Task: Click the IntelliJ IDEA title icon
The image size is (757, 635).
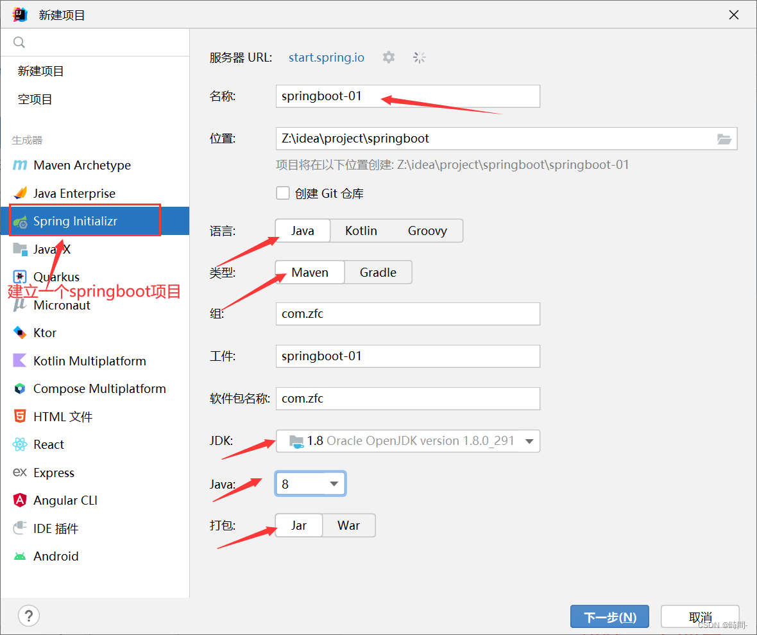Action: pos(21,15)
